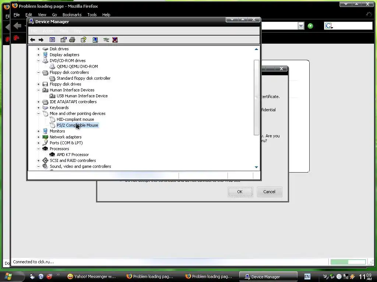377x282 pixels.
Task: Select the first Problem loading page taskbar button
Action: [150, 276]
